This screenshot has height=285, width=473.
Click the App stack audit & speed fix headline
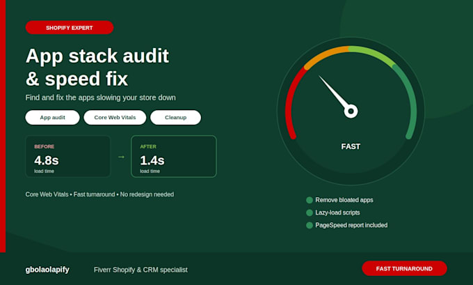[x=97, y=68]
